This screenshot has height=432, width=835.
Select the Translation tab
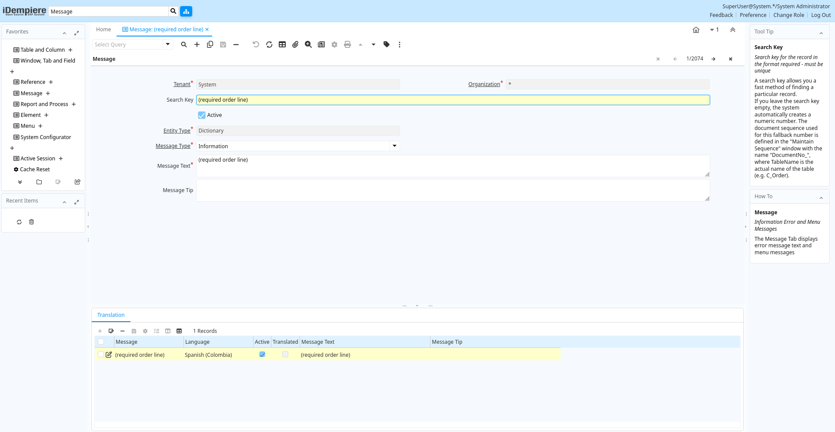111,315
